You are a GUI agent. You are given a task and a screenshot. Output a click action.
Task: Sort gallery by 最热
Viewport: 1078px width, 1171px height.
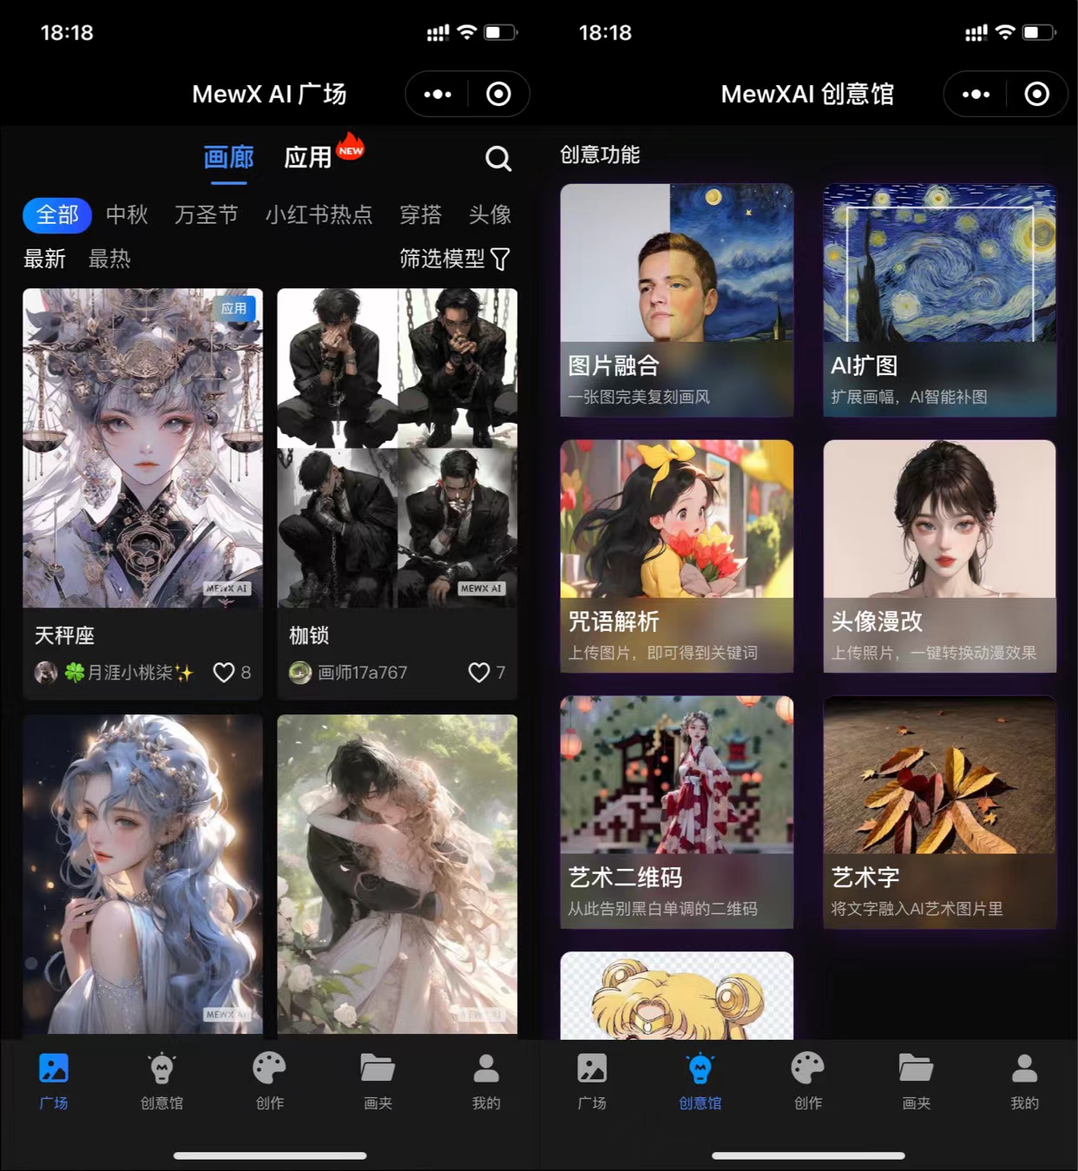[x=109, y=259]
